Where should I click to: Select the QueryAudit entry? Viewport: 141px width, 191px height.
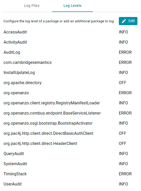point(14,154)
